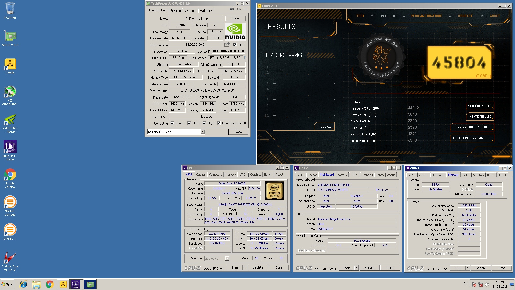Click the EN language indicator
Screen dimensions: 515x290
point(465,284)
